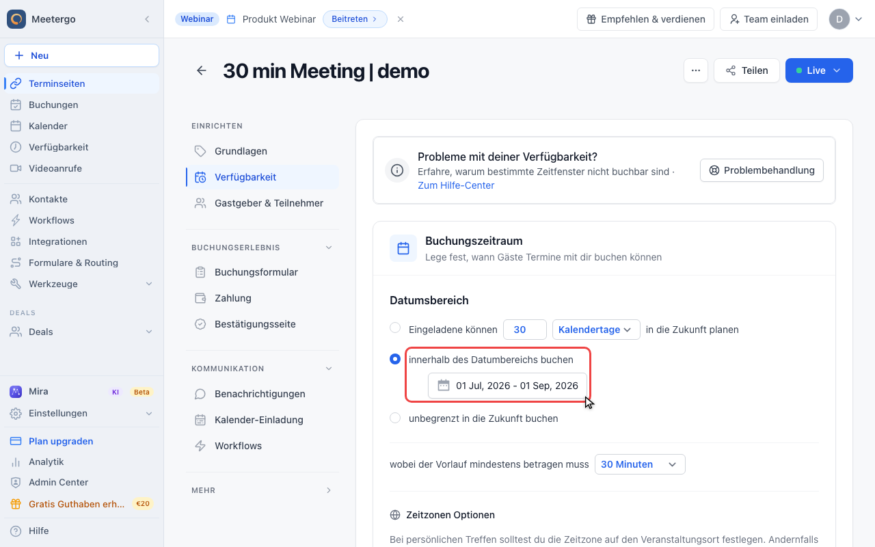Click the Kalender icon in the sidebar
The height and width of the screenshot is (547, 875).
[16, 126]
